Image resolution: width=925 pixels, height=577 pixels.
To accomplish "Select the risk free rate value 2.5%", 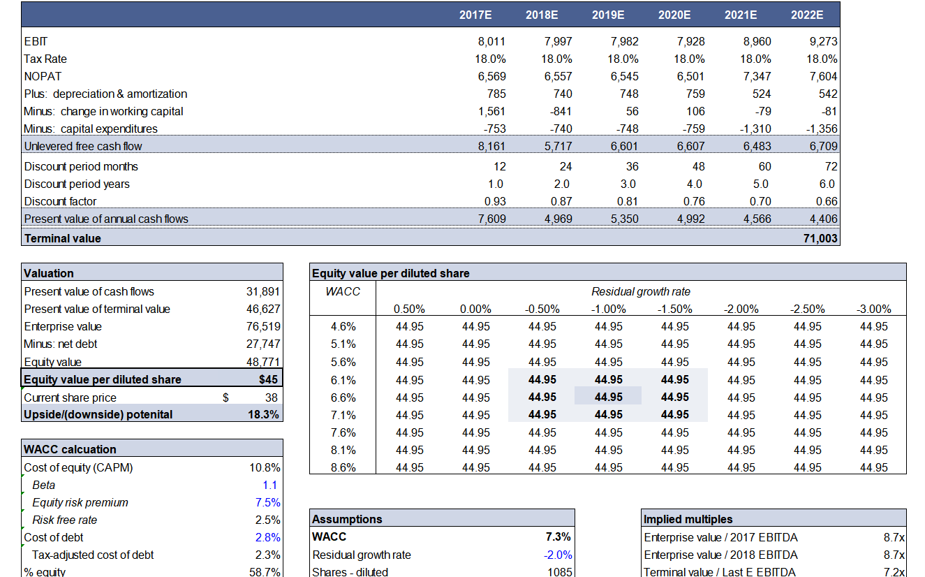I will click(x=268, y=520).
